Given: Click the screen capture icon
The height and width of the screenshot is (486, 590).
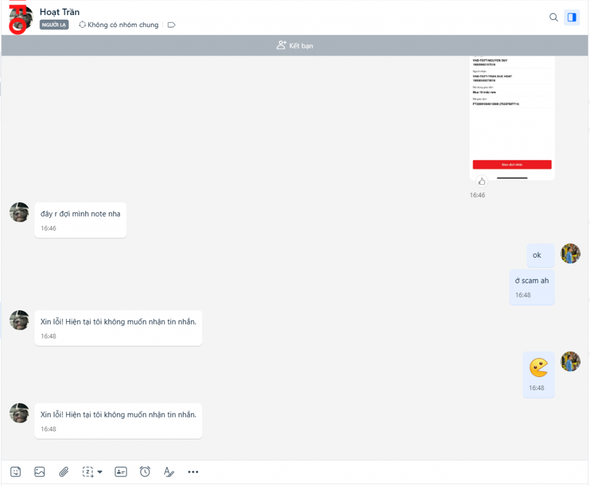Looking at the screenshot, I should click(x=88, y=472).
